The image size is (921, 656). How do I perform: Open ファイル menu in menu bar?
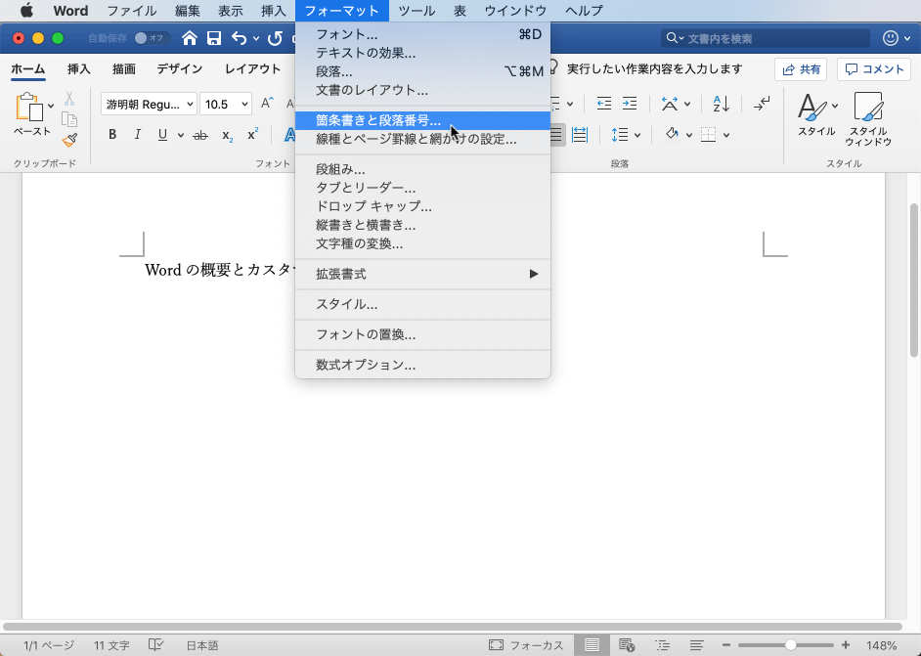coord(132,11)
